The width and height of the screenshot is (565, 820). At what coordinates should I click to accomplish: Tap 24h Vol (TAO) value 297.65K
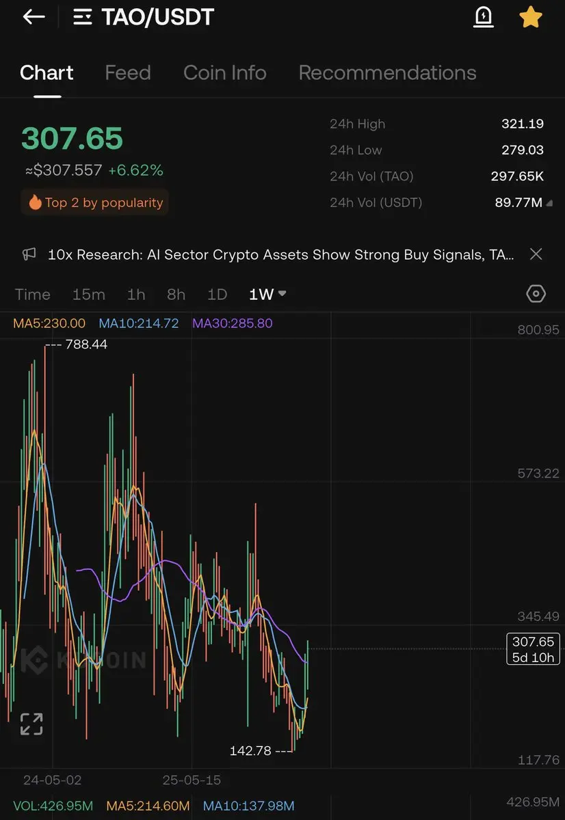pos(517,176)
